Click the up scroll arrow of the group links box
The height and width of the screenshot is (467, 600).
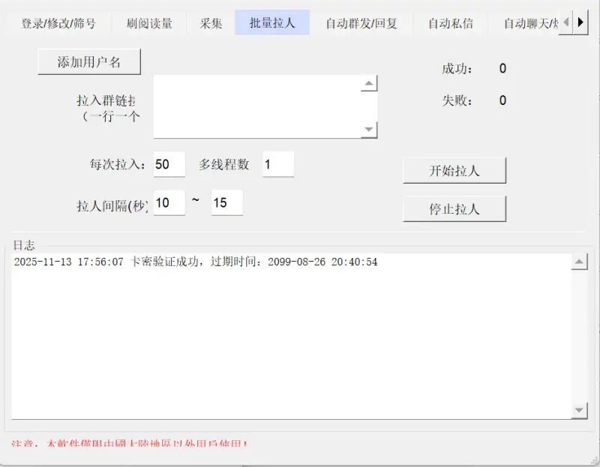(368, 82)
